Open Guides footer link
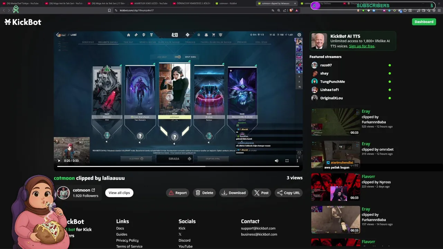The width and height of the screenshot is (443, 249). [122, 234]
